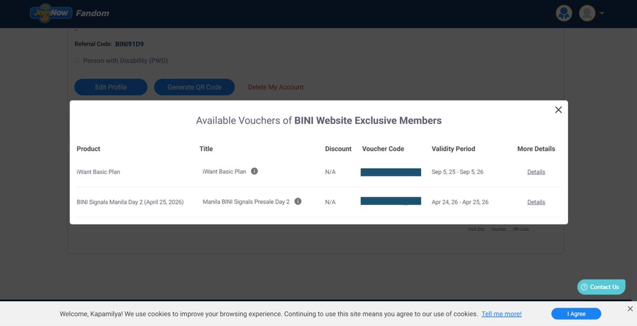
Task: Click the iWant Basic Plan product cell
Action: pyautogui.click(x=98, y=172)
